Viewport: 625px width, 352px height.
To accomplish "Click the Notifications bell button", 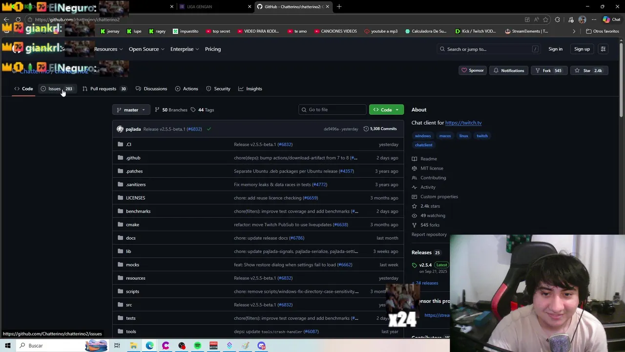I will (509, 70).
